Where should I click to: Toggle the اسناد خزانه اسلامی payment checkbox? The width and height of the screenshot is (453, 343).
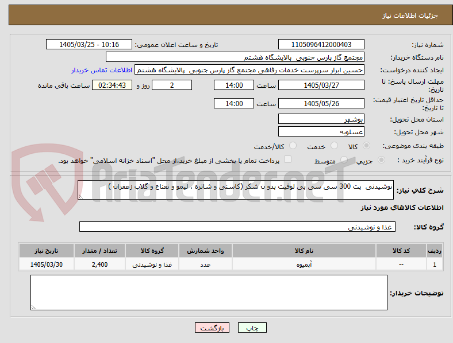[288, 159]
